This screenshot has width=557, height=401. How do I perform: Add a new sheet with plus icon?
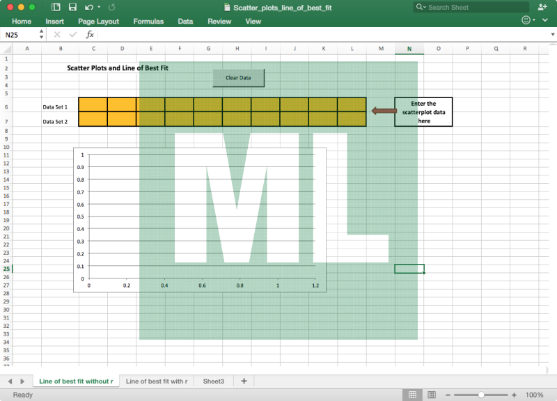tap(244, 381)
